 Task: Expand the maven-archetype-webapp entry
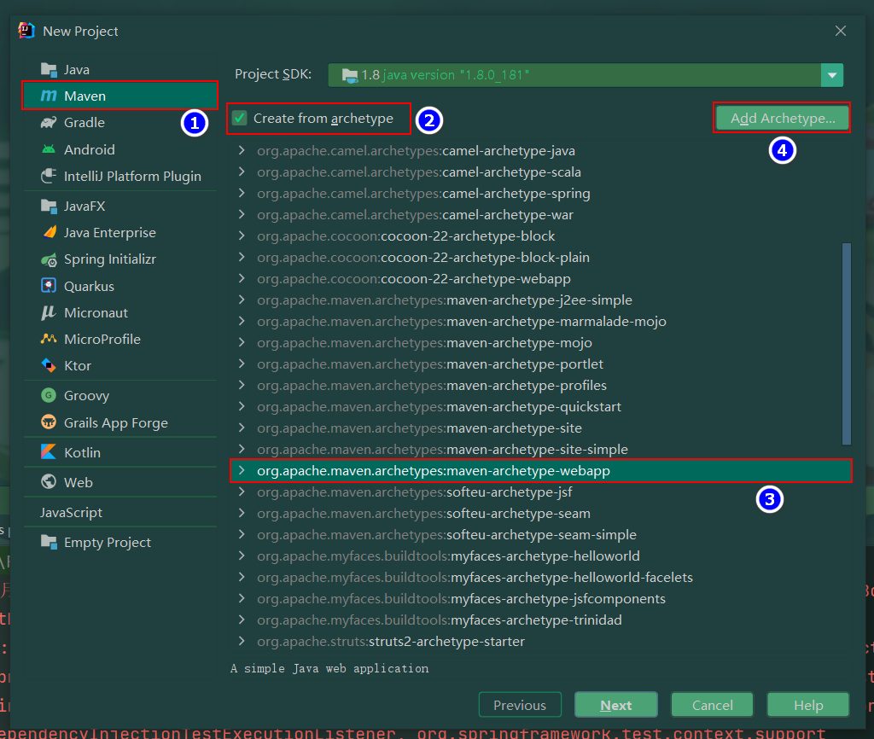242,470
